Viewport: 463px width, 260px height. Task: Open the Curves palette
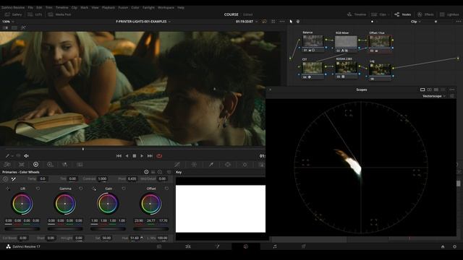(x=177, y=165)
